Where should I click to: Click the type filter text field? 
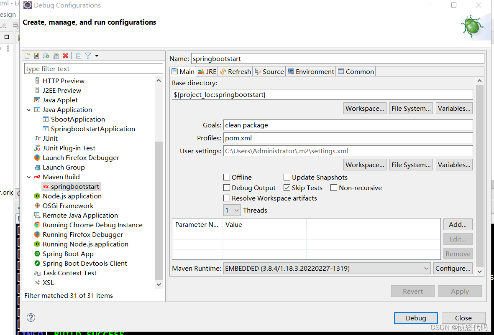click(x=94, y=69)
